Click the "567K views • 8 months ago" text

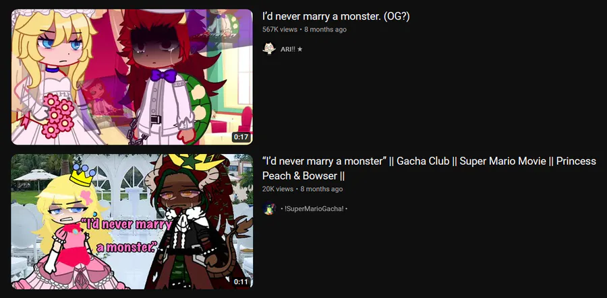pyautogui.click(x=304, y=30)
